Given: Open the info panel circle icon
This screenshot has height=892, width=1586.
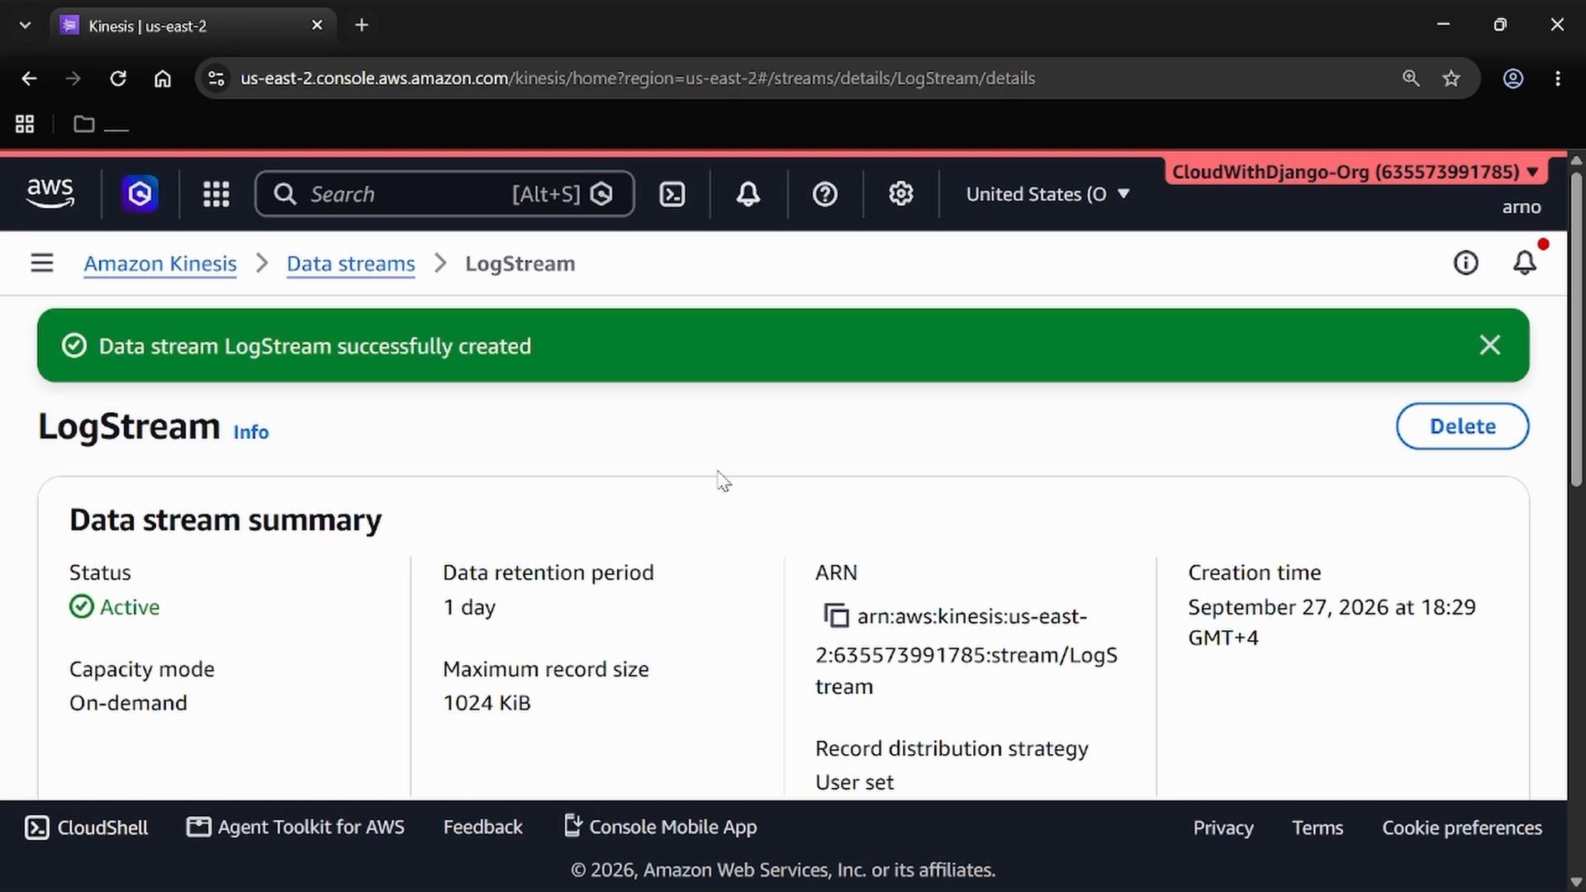Looking at the screenshot, I should coord(1466,263).
